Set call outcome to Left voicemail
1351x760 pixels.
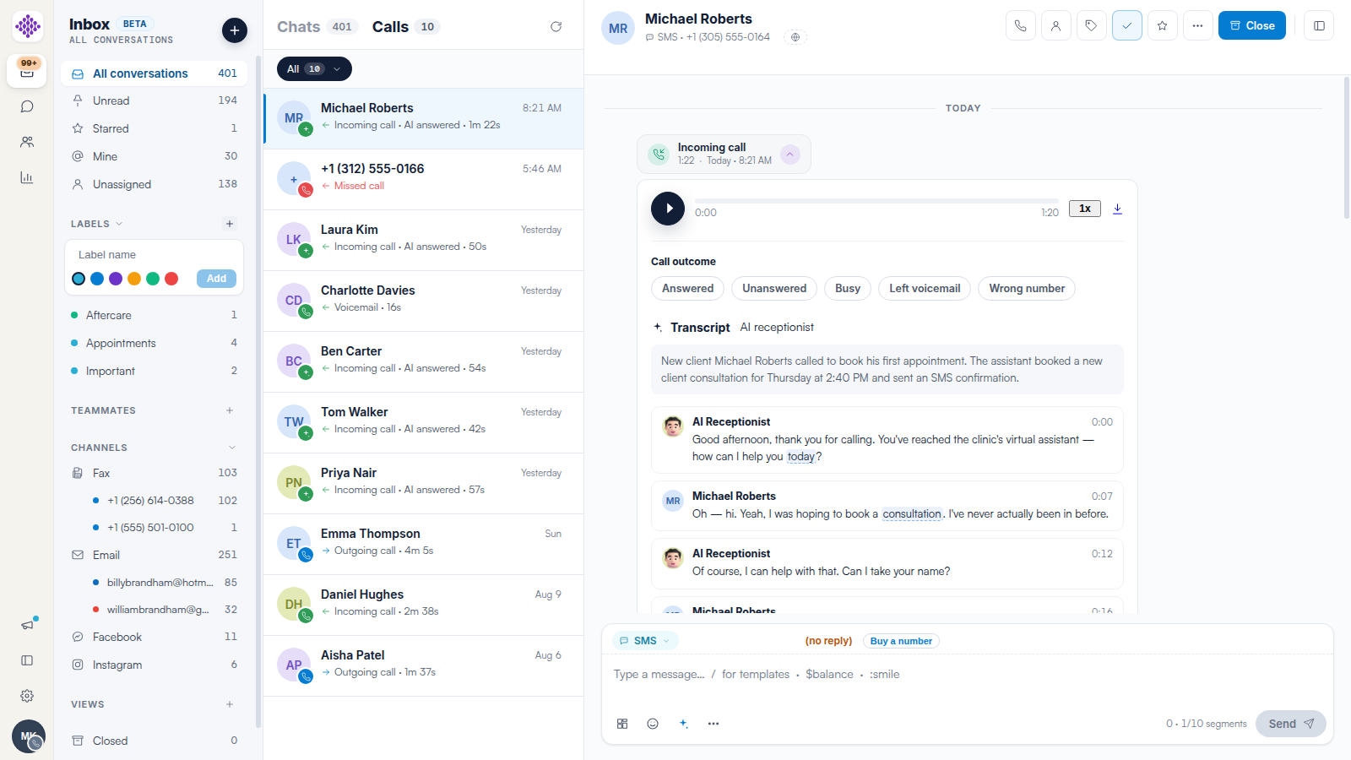pos(925,289)
